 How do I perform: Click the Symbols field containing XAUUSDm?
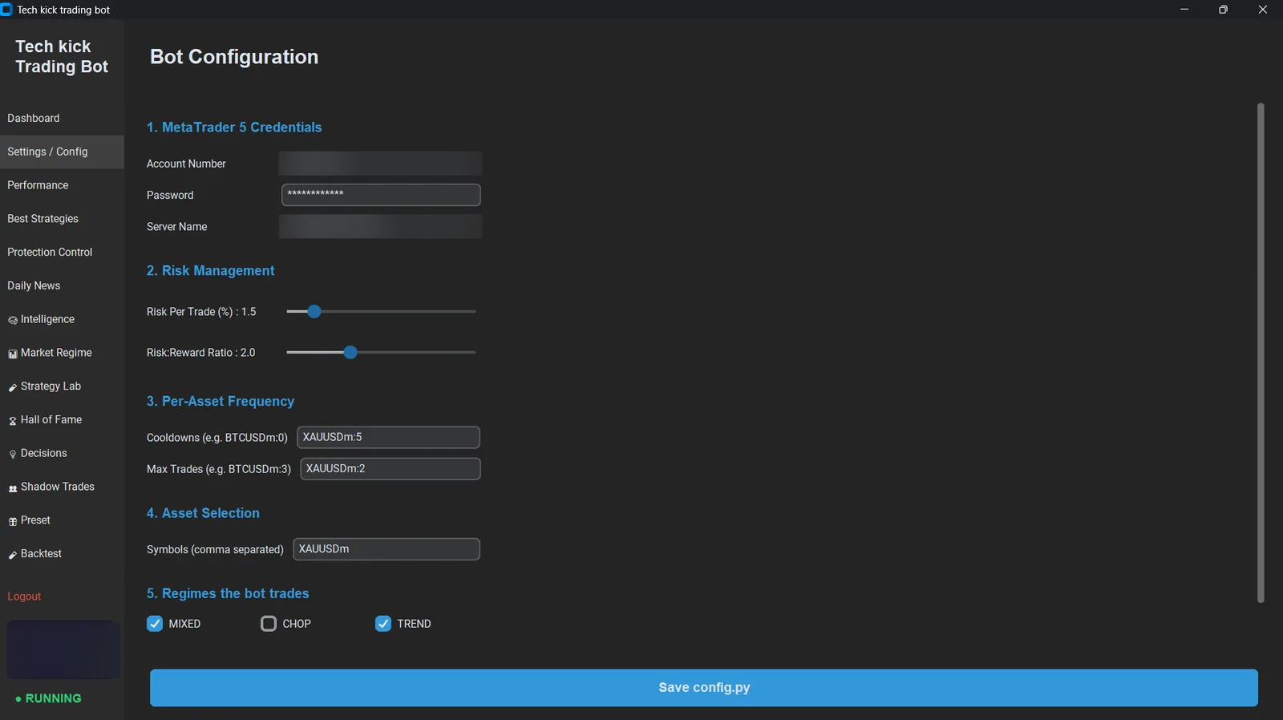(x=387, y=549)
